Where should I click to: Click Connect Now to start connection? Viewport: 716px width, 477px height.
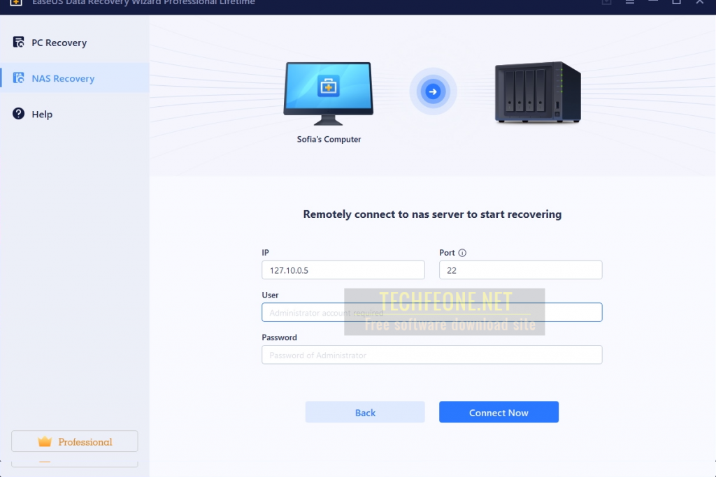point(499,412)
